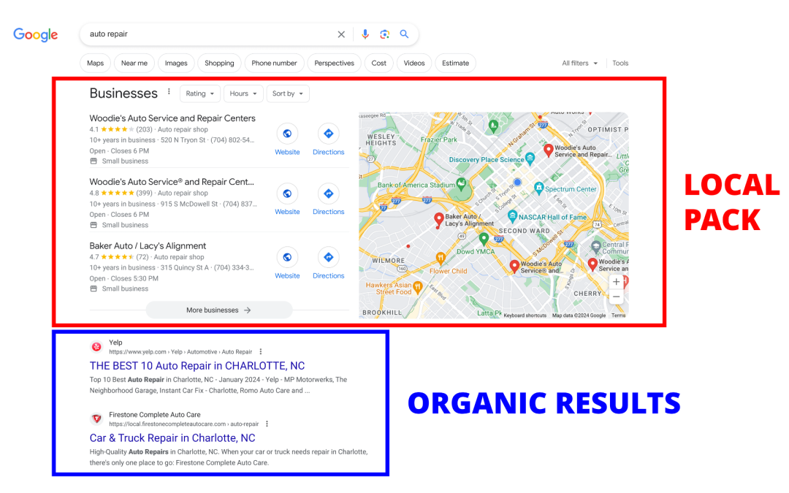Click the More businesses button
Viewport: 789px width, 493px height.
pos(219,310)
